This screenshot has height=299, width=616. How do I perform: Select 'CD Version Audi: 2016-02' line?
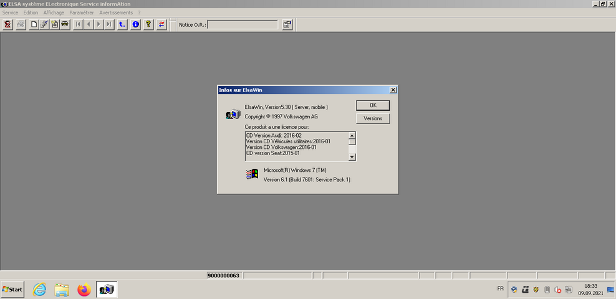pyautogui.click(x=274, y=135)
